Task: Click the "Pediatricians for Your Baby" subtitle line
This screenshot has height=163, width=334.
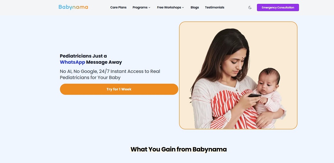Action: click(90, 78)
